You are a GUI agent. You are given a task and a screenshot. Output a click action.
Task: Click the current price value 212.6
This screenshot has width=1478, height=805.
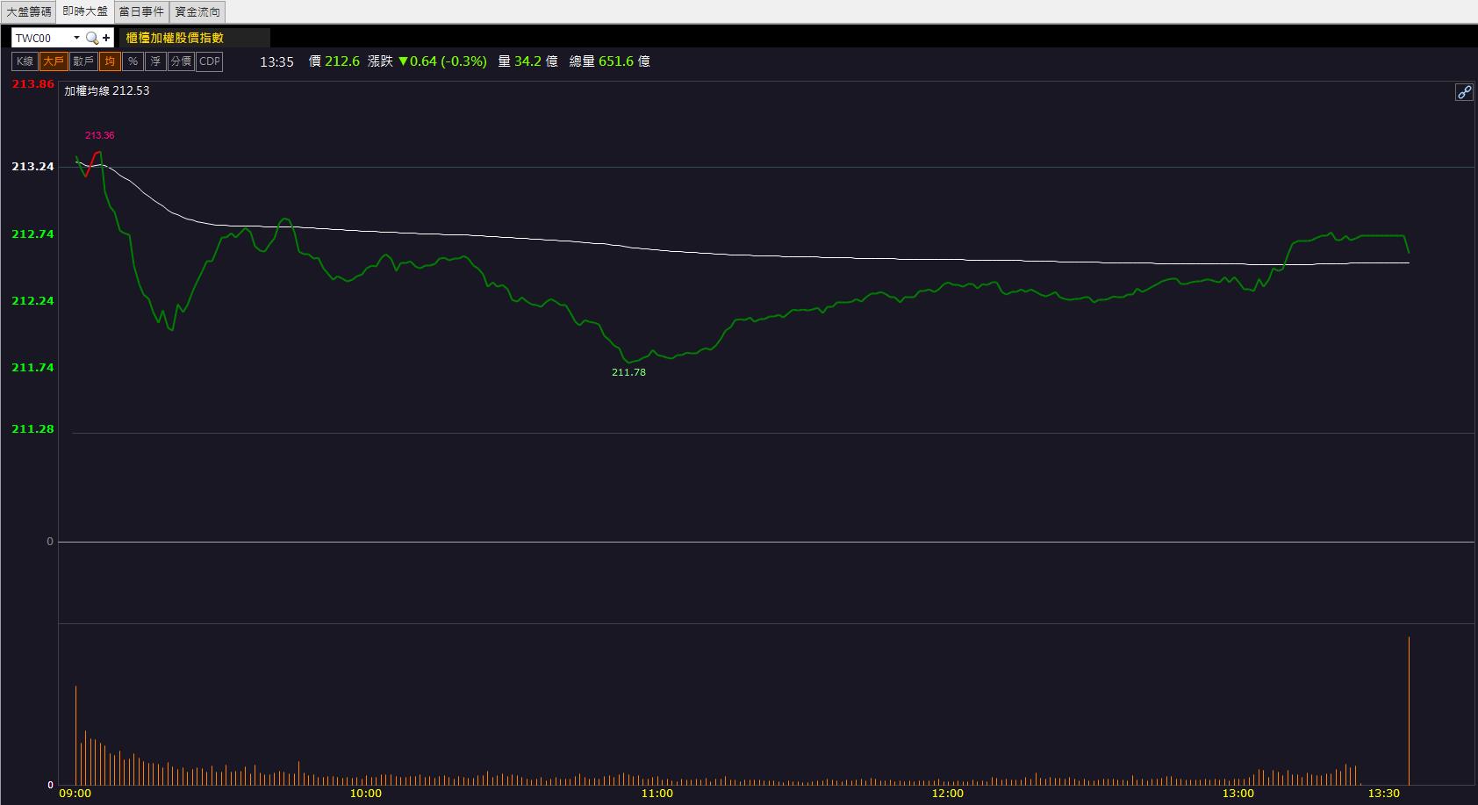pos(342,61)
